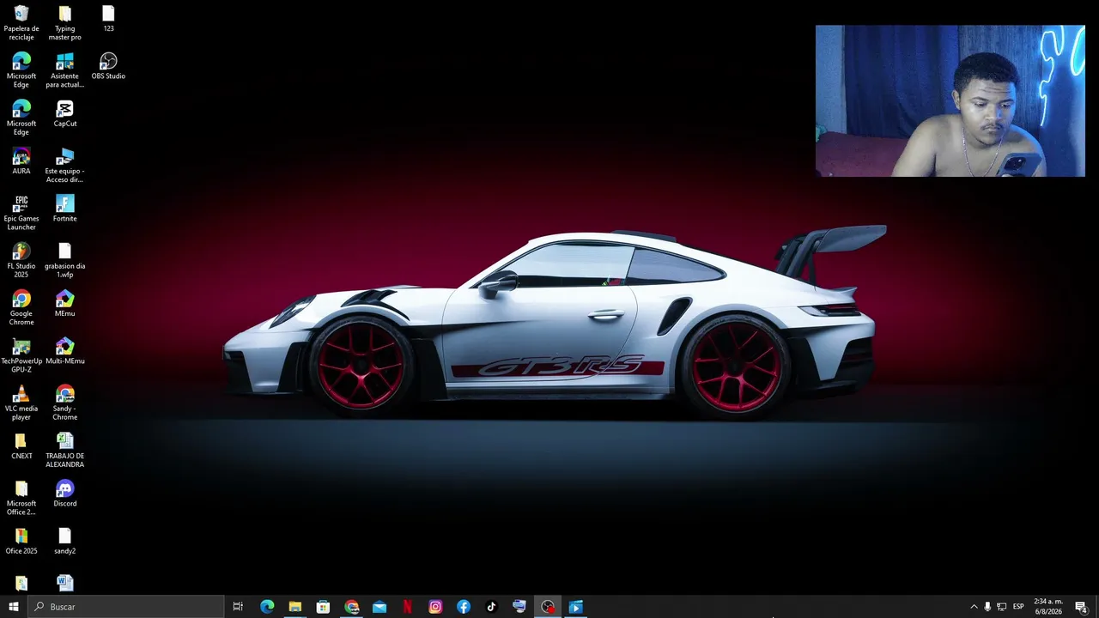
Task: Open the Mail app on the taskbar
Action: 379,607
